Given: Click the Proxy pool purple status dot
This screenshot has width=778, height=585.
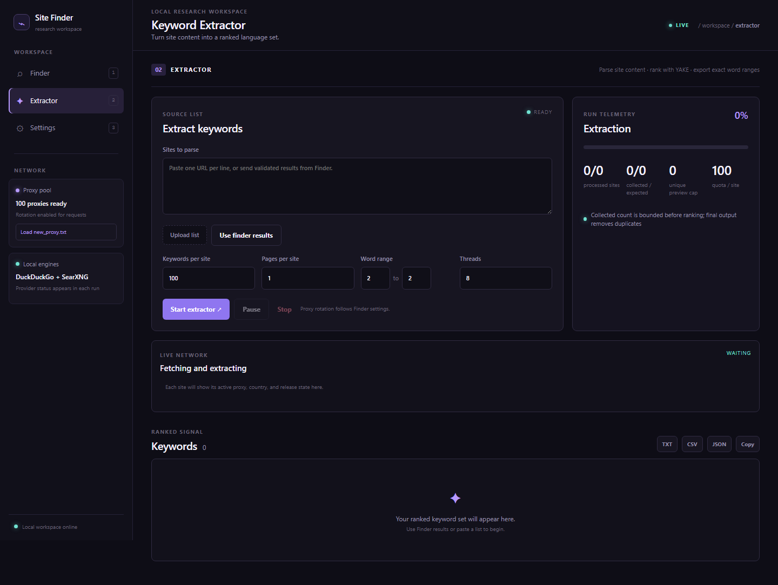Looking at the screenshot, I should pyautogui.click(x=18, y=190).
